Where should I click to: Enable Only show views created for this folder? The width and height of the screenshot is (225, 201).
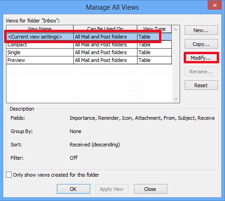(9, 175)
